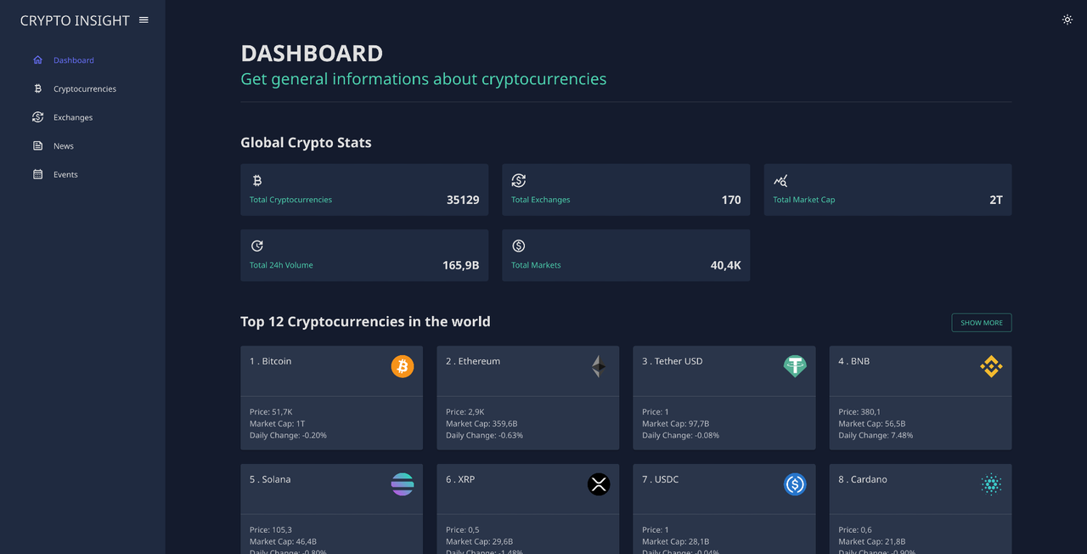
Task: Click the orange Bitcoin coin logo
Action: coord(403,366)
